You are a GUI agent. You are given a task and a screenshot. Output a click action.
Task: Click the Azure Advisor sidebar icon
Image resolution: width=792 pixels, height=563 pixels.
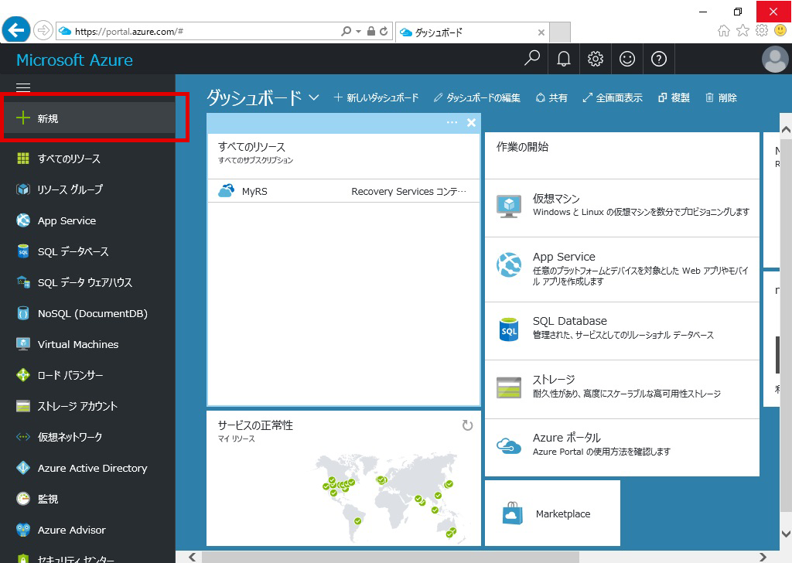tap(23, 530)
